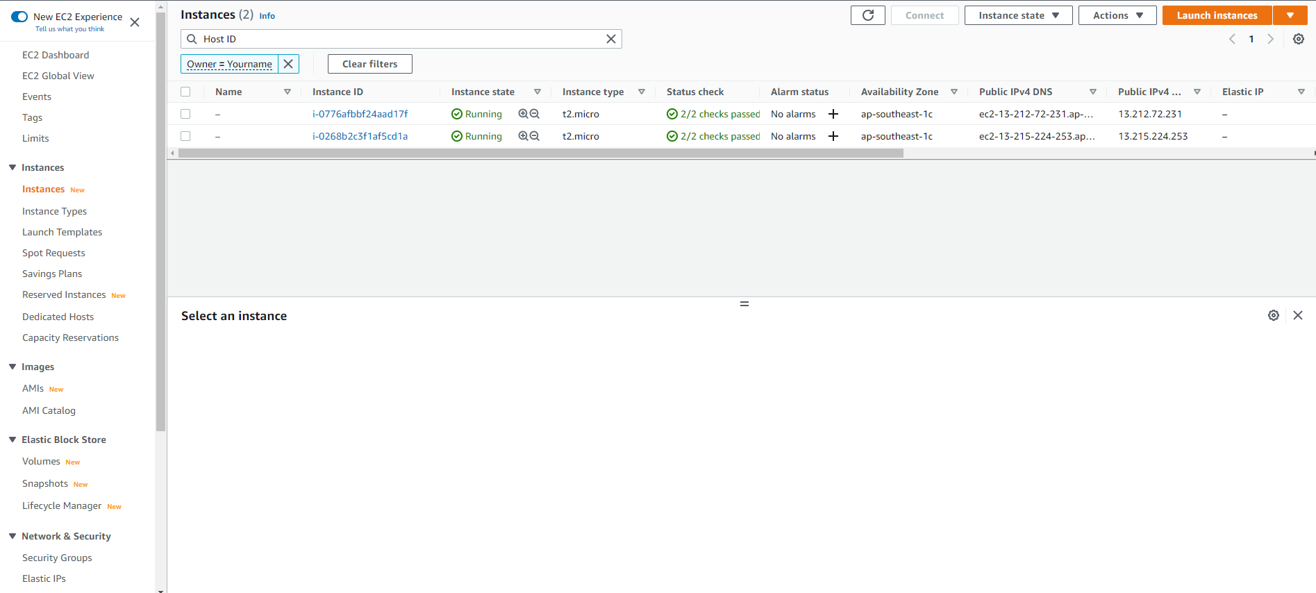Image resolution: width=1316 pixels, height=593 pixels.
Task: Sort by Instance state column arrow
Action: (537, 92)
